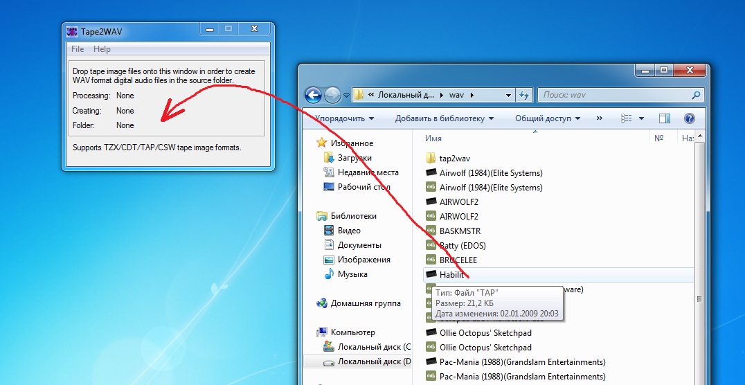The height and width of the screenshot is (385, 745).
Task: Click the refresh button beside address bar
Action: (x=525, y=95)
